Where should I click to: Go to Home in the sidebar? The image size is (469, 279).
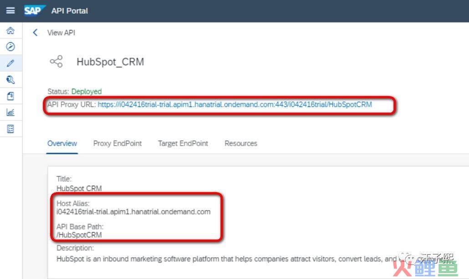tap(10, 31)
